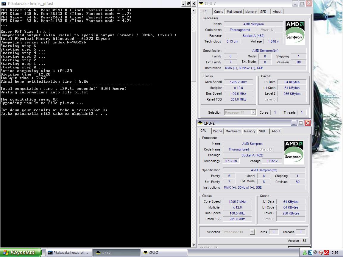Click the upper CPU-Z title bar icon
The width and height of the screenshot is (343, 257).
pyautogui.click(x=202, y=3)
